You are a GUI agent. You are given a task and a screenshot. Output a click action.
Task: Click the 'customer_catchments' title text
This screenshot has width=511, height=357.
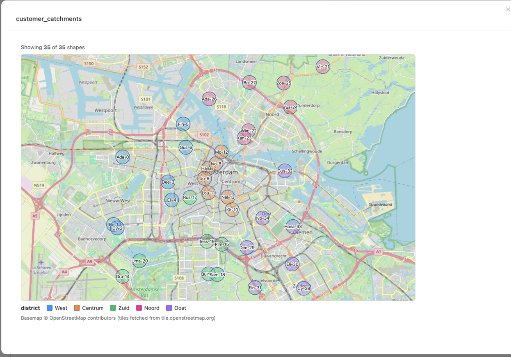(x=49, y=19)
